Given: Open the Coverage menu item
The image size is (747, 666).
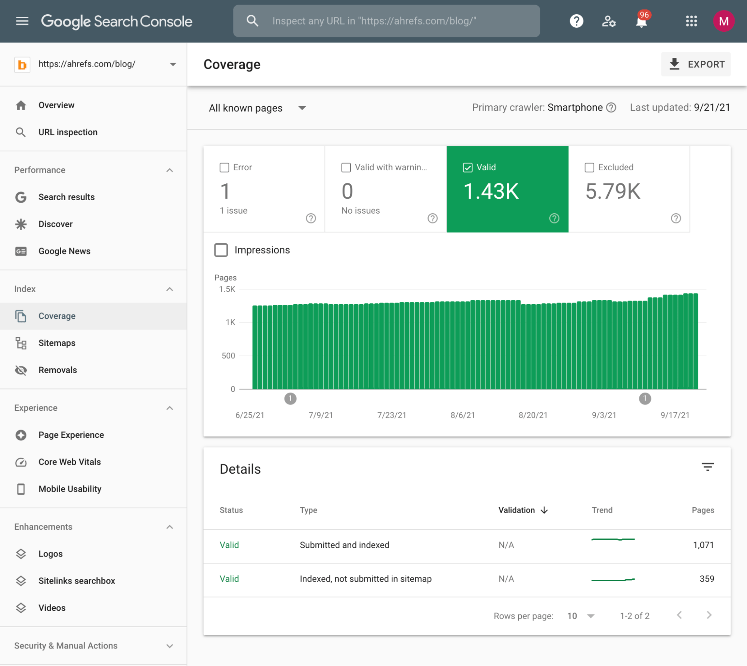Looking at the screenshot, I should click(56, 316).
